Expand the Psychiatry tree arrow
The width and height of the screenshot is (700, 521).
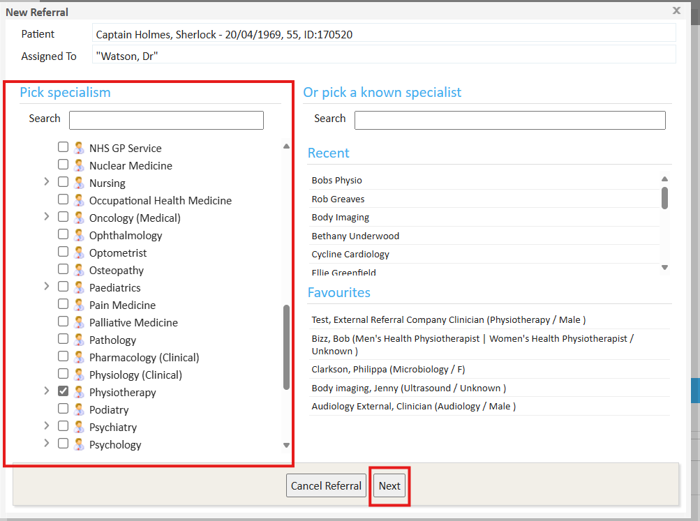pyautogui.click(x=47, y=426)
